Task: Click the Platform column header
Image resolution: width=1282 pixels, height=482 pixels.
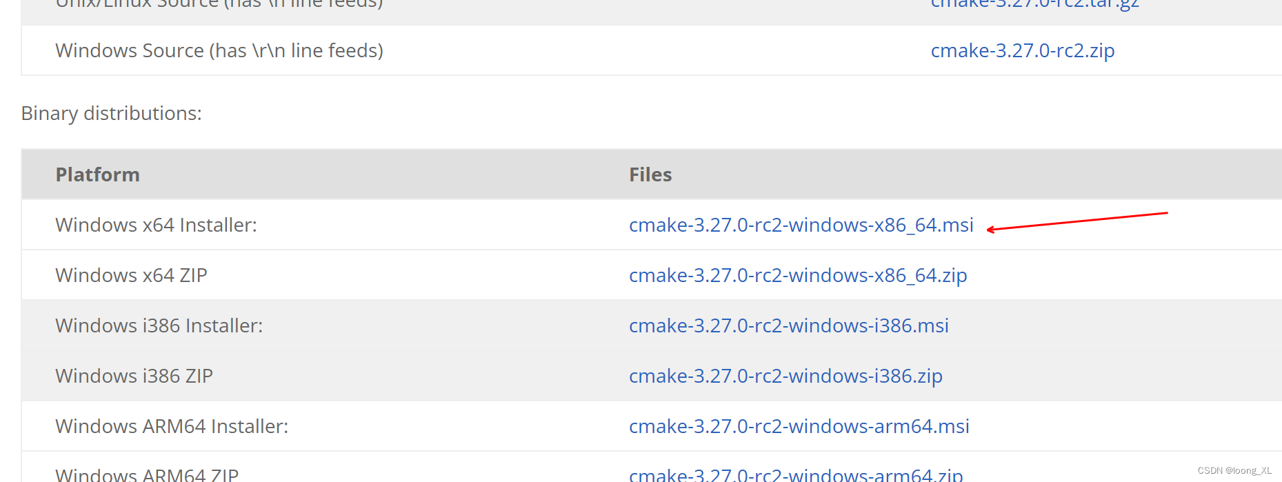Action: (x=98, y=174)
